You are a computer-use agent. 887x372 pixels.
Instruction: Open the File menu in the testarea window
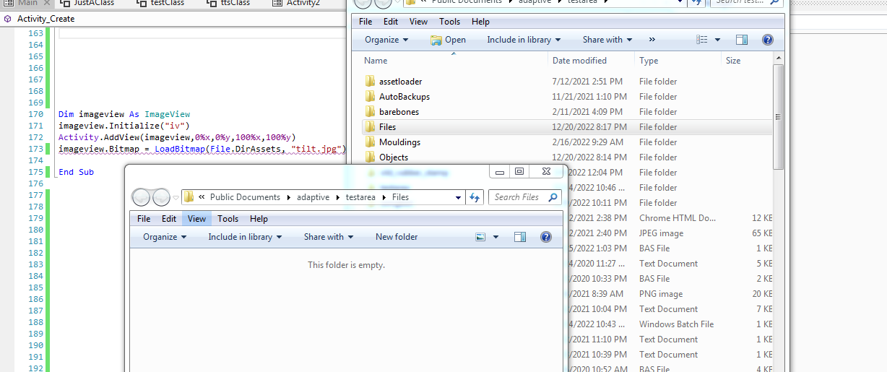tap(366, 22)
